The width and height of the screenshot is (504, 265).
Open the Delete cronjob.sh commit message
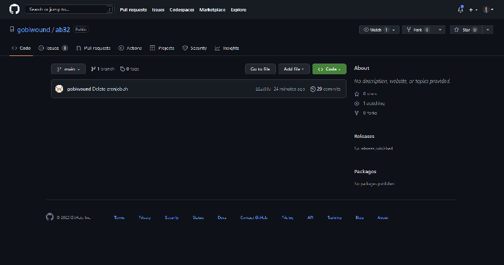[x=110, y=89]
